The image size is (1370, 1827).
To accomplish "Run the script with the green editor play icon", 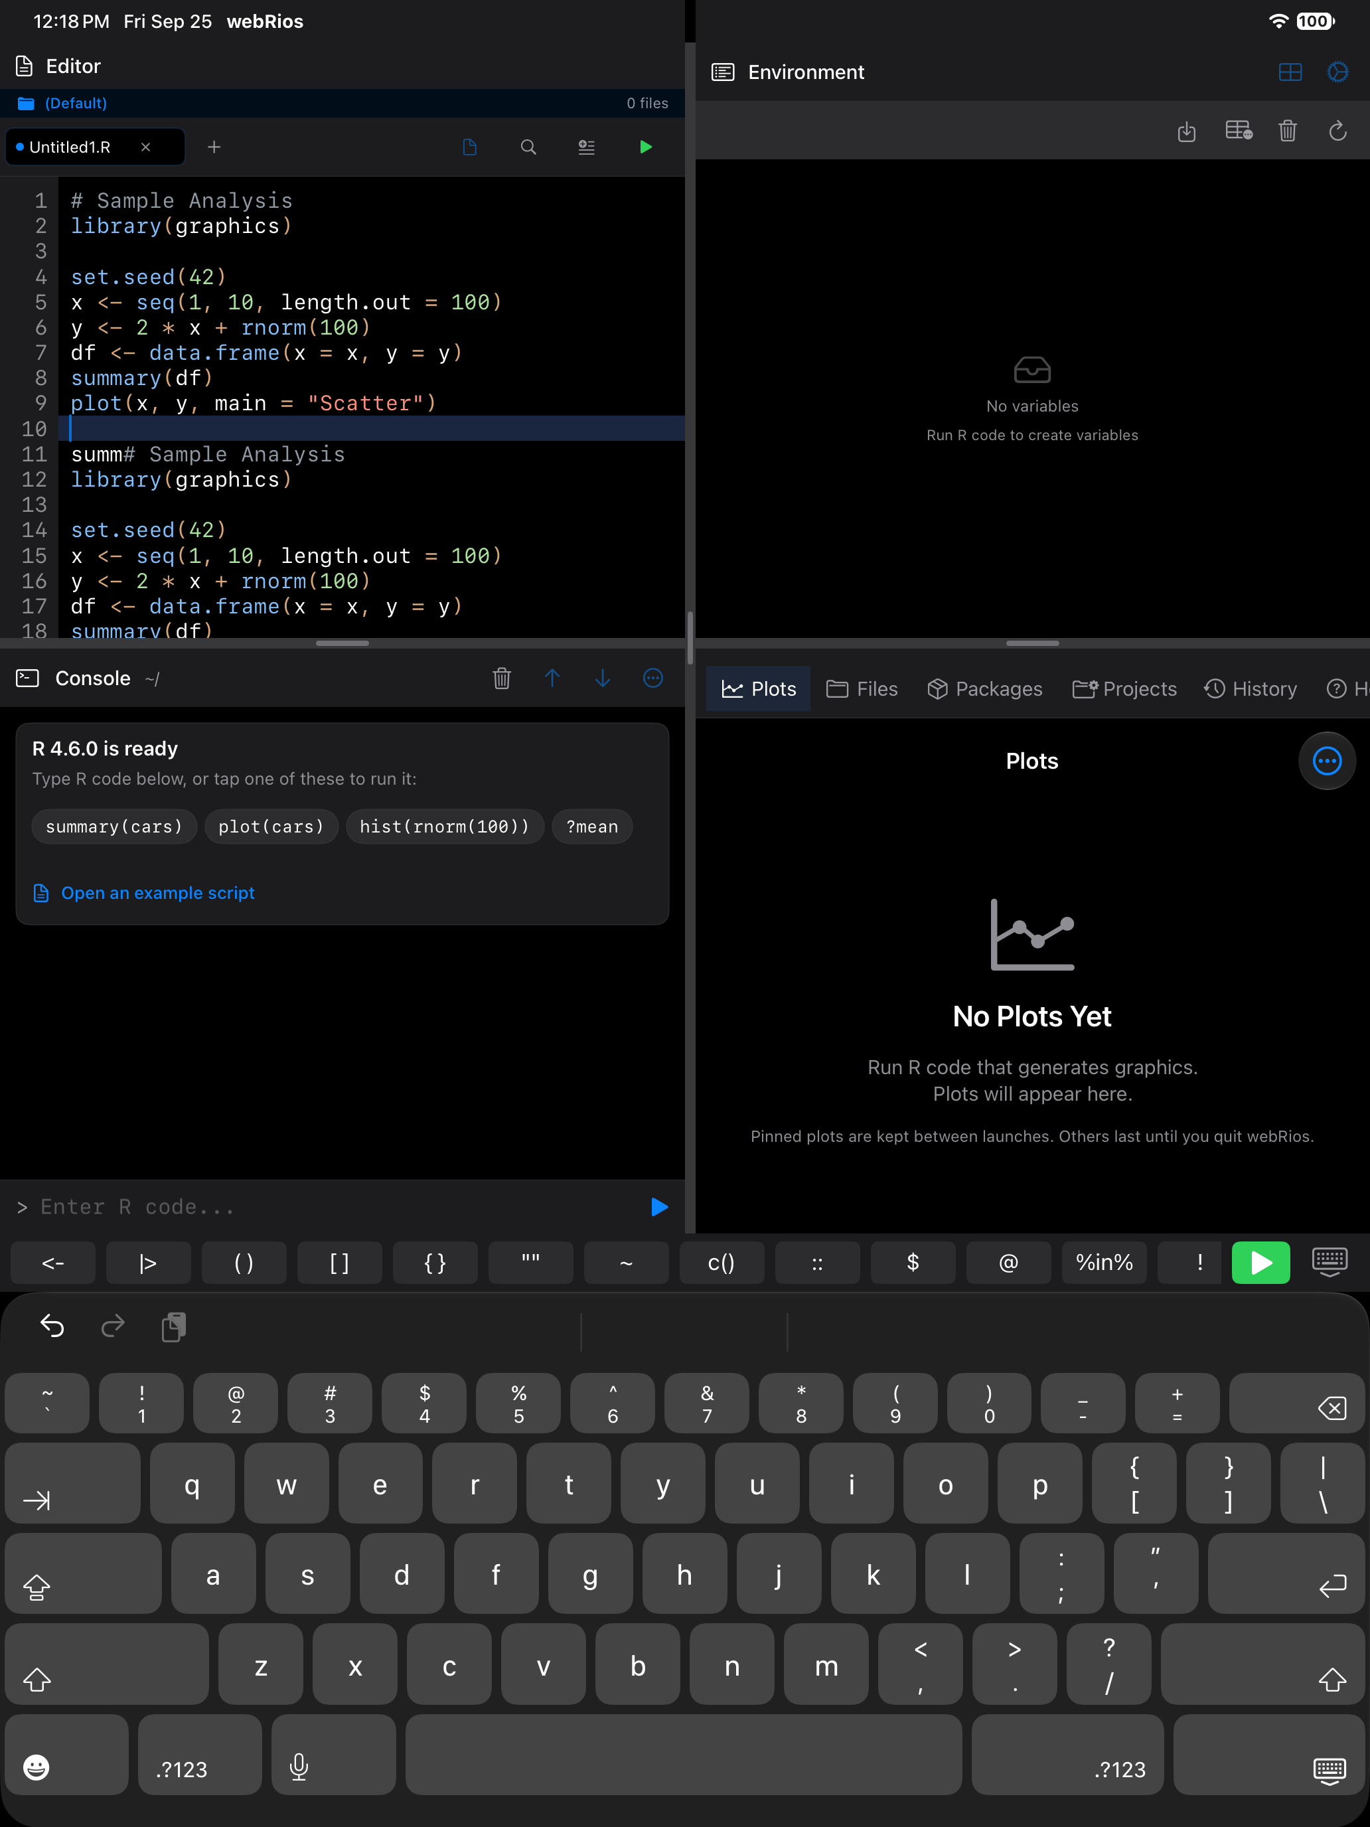I will [x=646, y=147].
